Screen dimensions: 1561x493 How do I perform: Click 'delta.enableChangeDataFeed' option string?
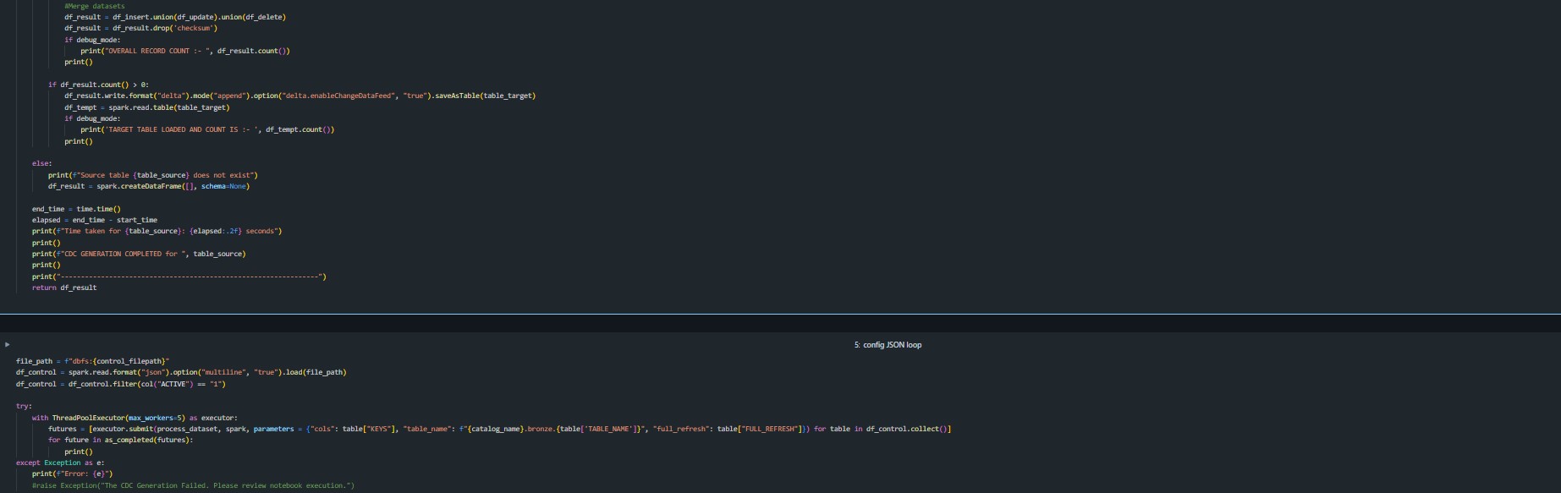[339, 96]
